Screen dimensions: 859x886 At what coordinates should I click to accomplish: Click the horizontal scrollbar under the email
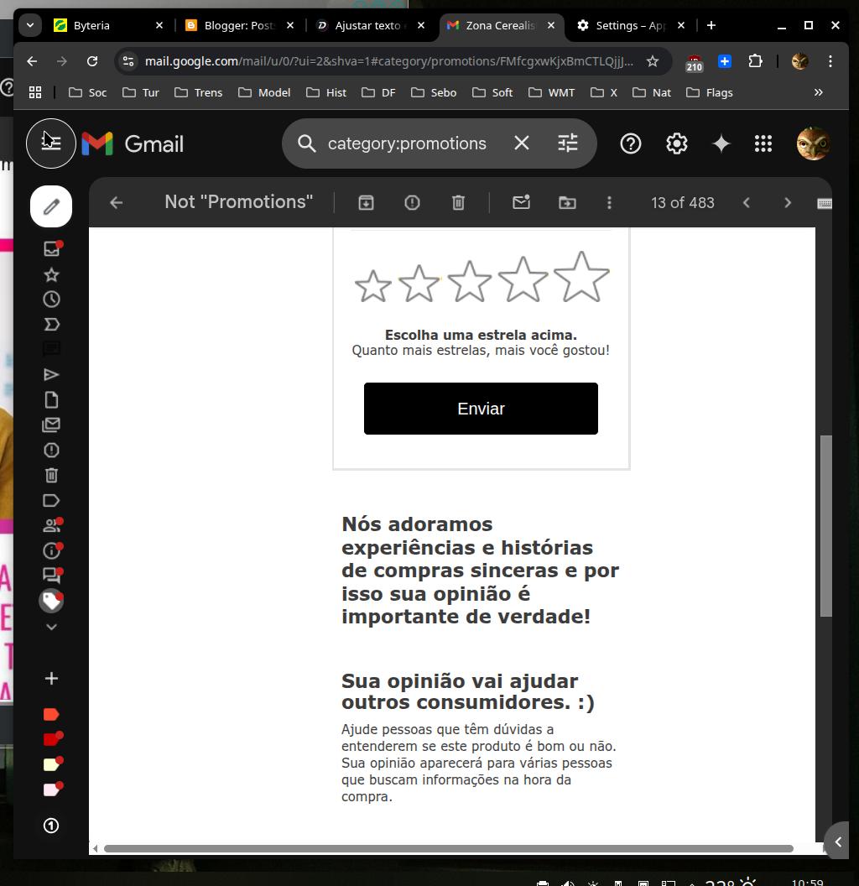click(x=448, y=848)
